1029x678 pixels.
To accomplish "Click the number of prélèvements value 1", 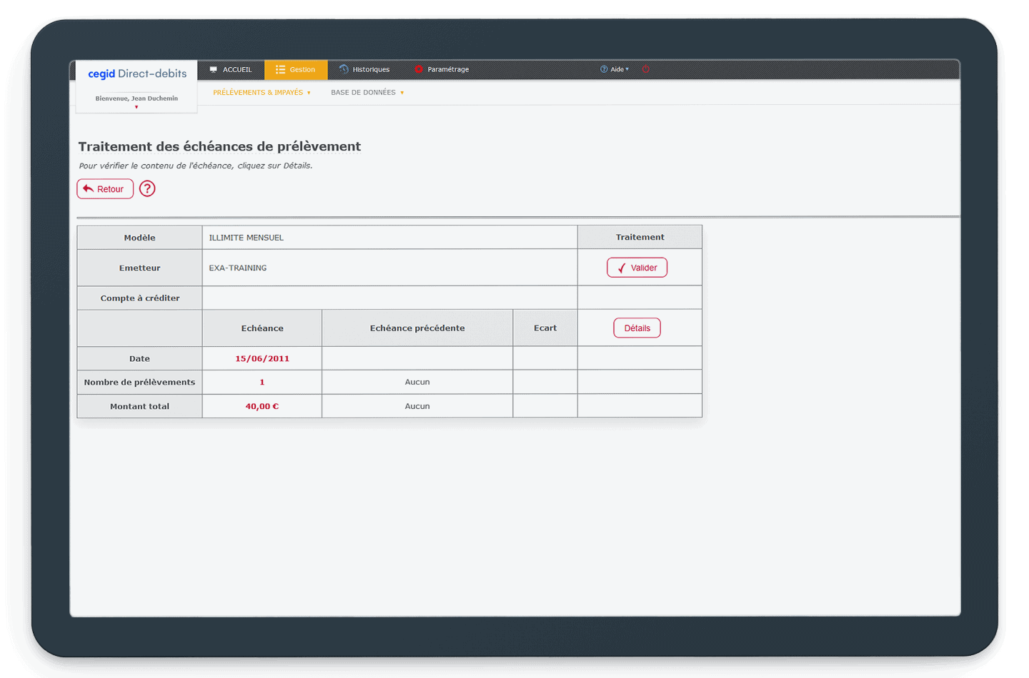I will coord(262,383).
